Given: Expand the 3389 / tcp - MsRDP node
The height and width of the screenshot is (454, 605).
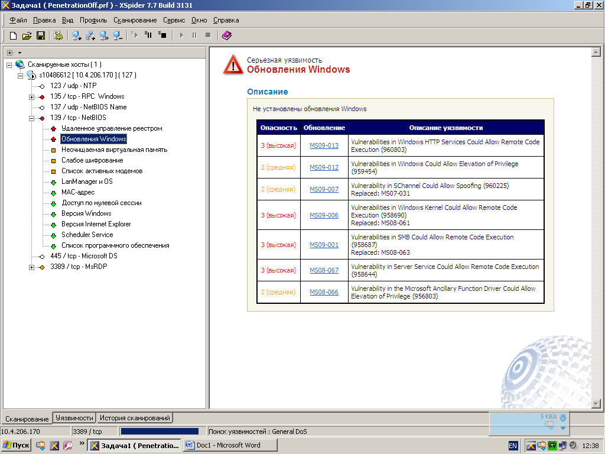Looking at the screenshot, I should point(32,267).
